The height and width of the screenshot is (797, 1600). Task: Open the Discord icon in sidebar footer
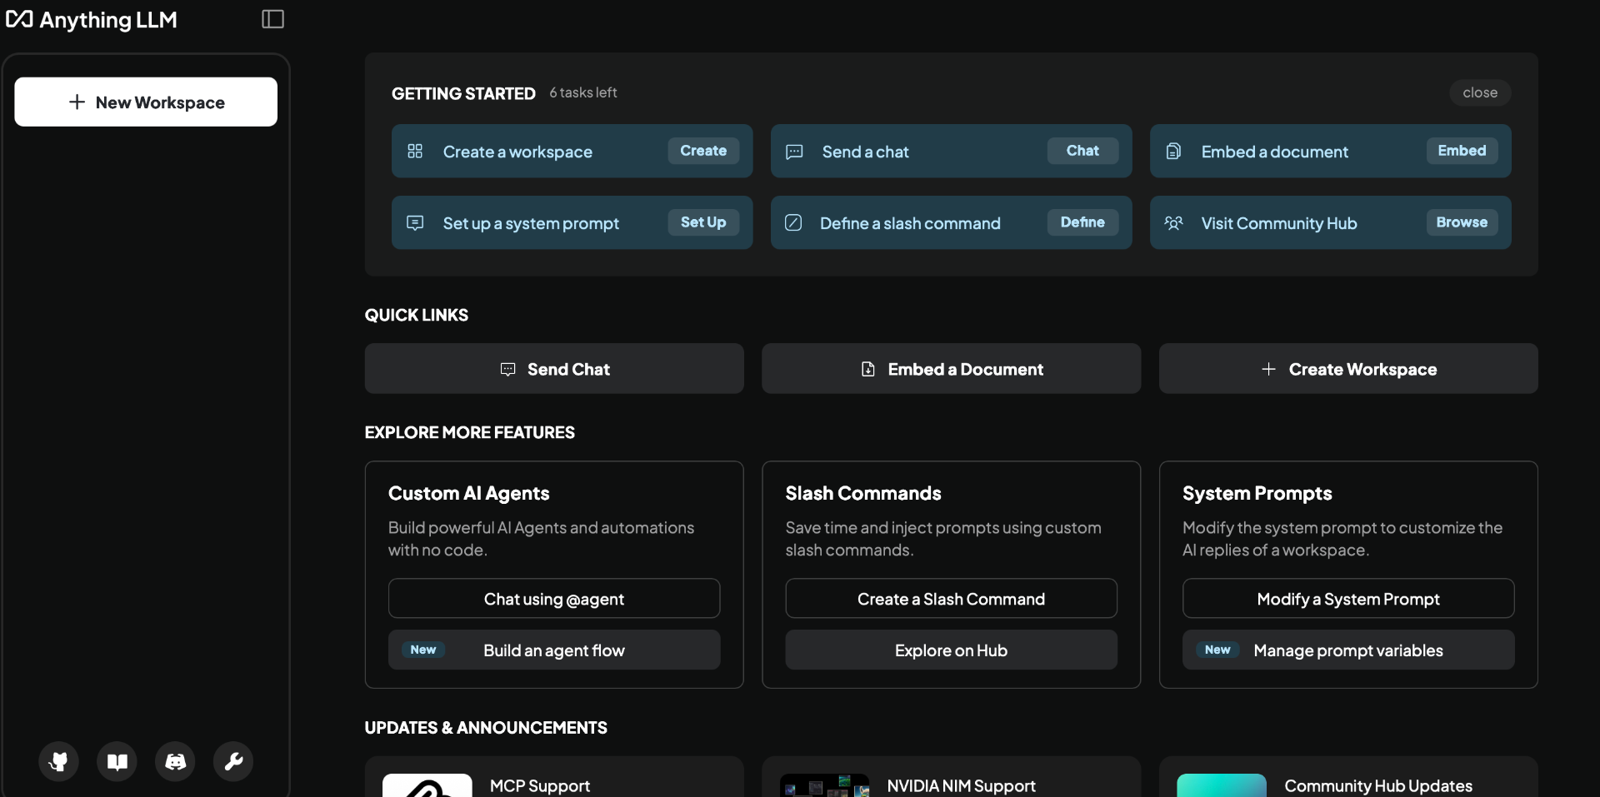175,761
